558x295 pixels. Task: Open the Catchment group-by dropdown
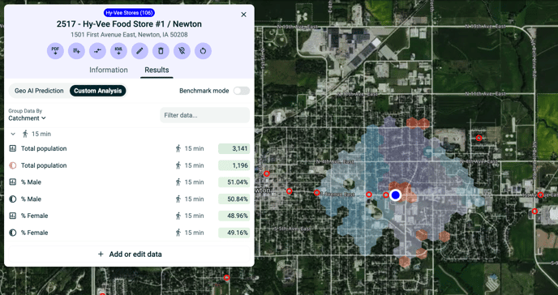click(28, 118)
